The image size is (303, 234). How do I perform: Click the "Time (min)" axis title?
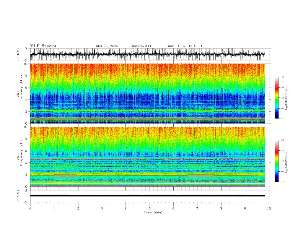click(x=153, y=212)
